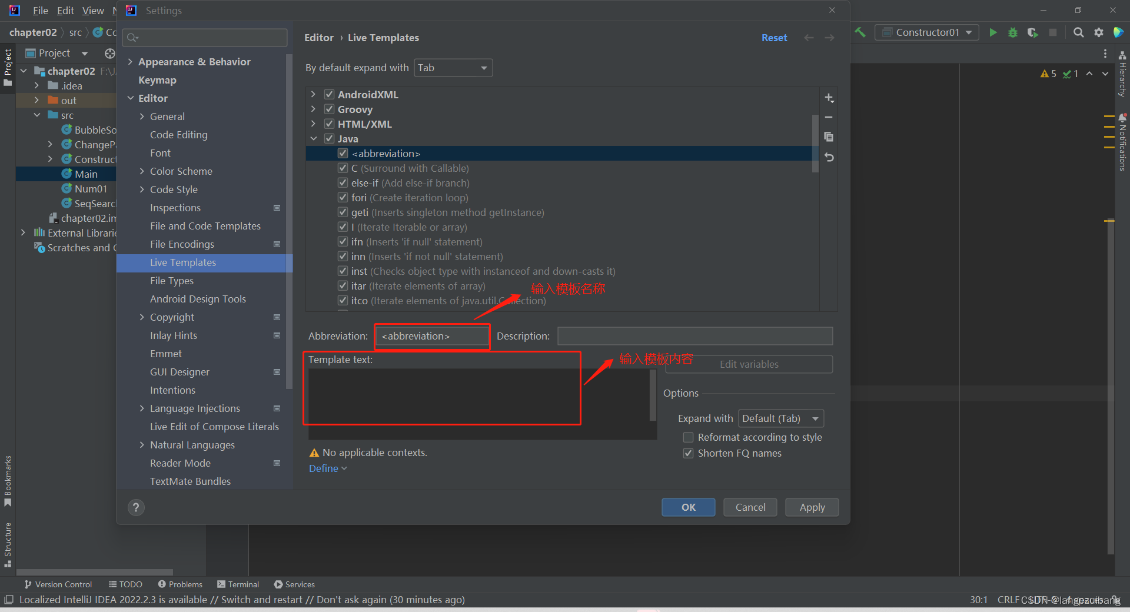Image resolution: width=1130 pixels, height=612 pixels.
Task: Go to next highlighted error arrow
Action: pyautogui.click(x=1105, y=74)
